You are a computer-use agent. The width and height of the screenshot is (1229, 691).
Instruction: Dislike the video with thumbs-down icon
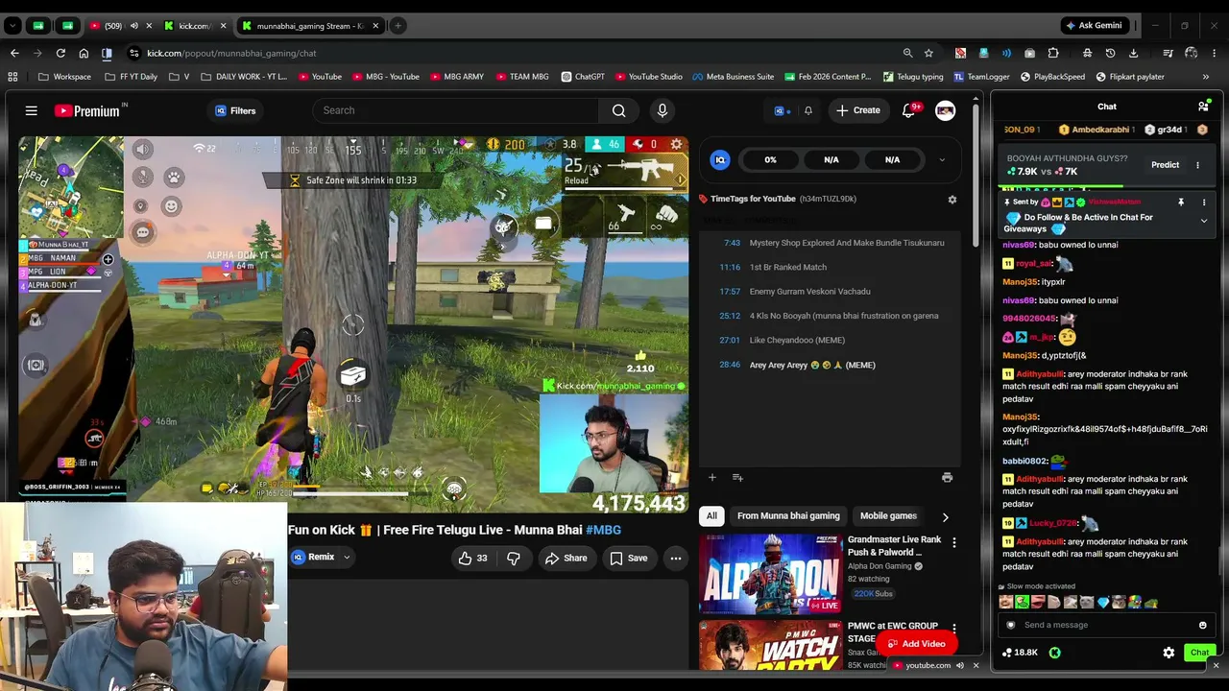514,558
